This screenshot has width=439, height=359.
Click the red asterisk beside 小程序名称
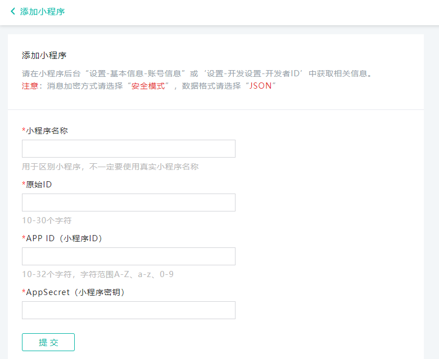click(x=24, y=131)
